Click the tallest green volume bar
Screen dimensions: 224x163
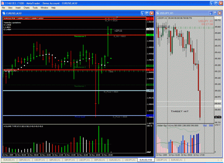tap(99, 139)
